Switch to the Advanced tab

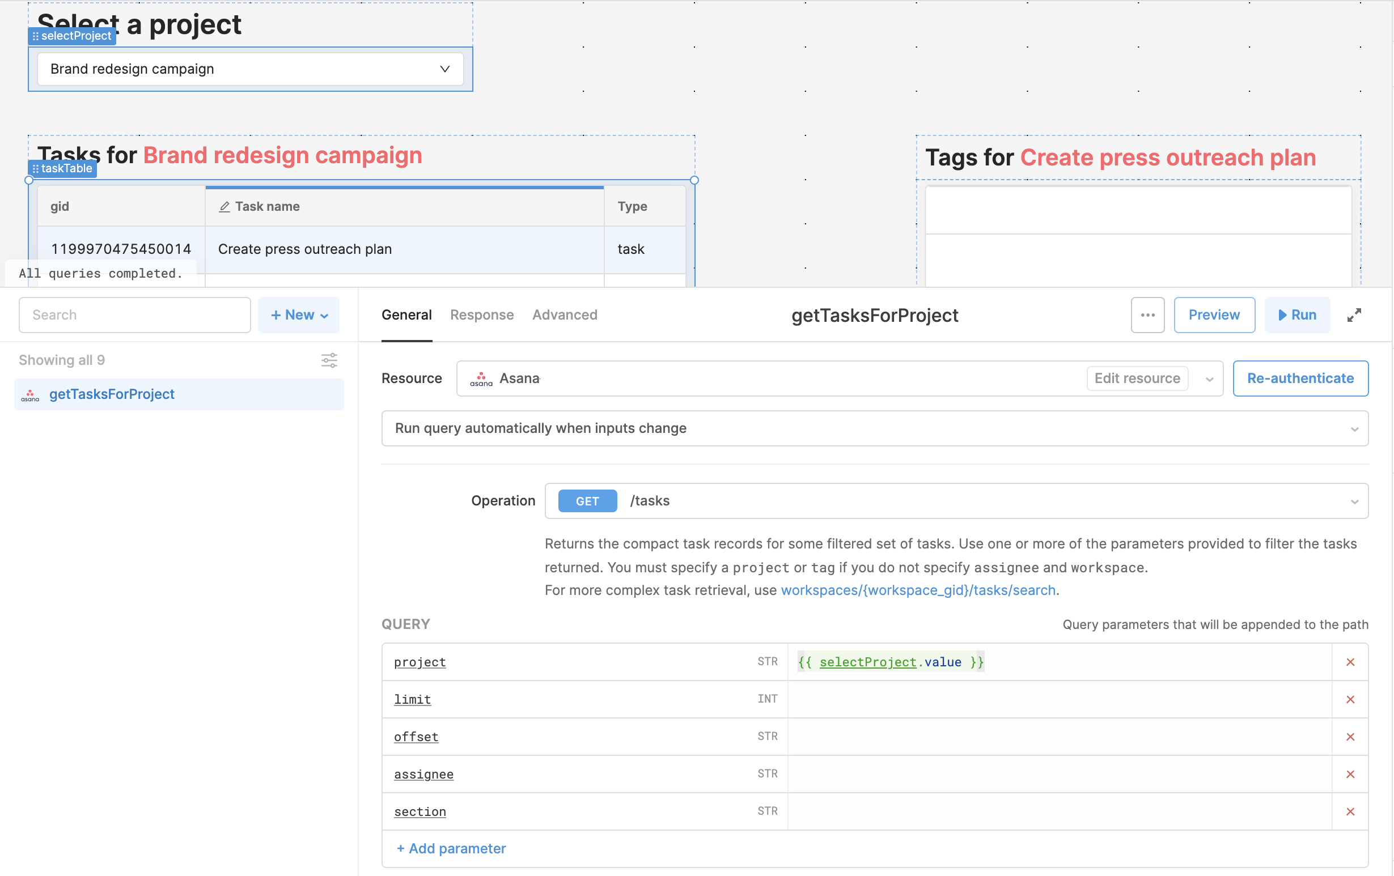565,314
